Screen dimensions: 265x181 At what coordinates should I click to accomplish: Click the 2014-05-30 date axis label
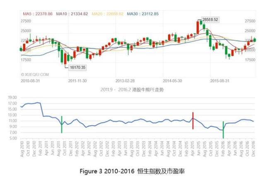pos(172,81)
